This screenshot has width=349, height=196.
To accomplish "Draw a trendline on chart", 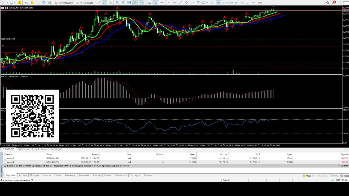I will click(x=180, y=3).
